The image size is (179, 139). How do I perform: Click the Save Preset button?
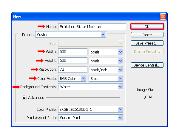pyautogui.click(x=147, y=43)
